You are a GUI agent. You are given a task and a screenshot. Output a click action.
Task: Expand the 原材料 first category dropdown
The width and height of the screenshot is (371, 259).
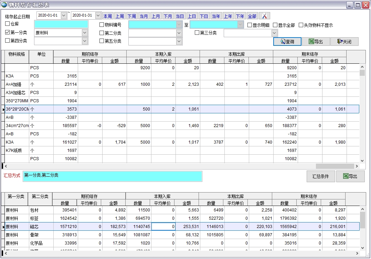coord(85,33)
